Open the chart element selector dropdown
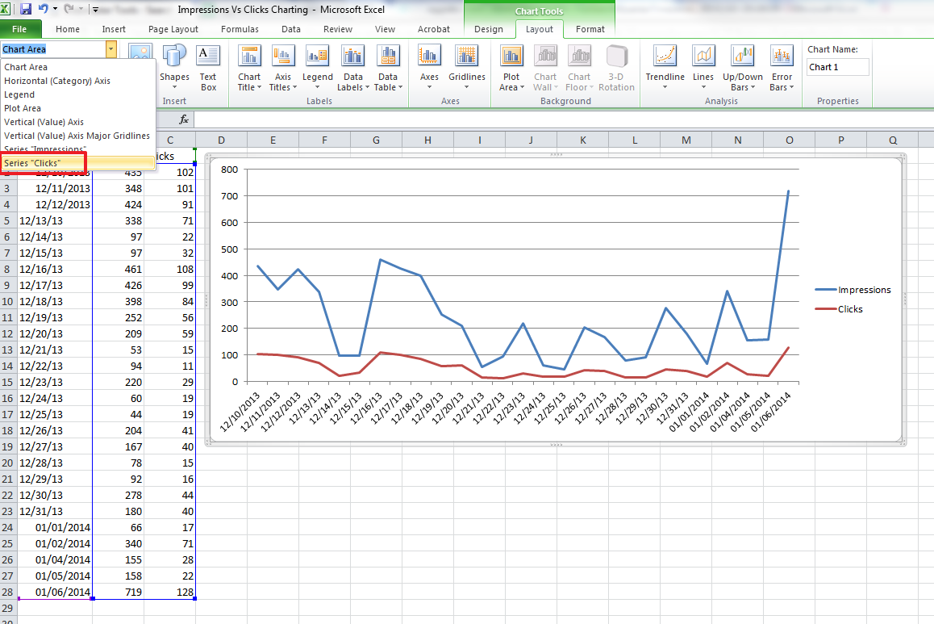Image resolution: width=934 pixels, height=624 pixels. coord(110,49)
